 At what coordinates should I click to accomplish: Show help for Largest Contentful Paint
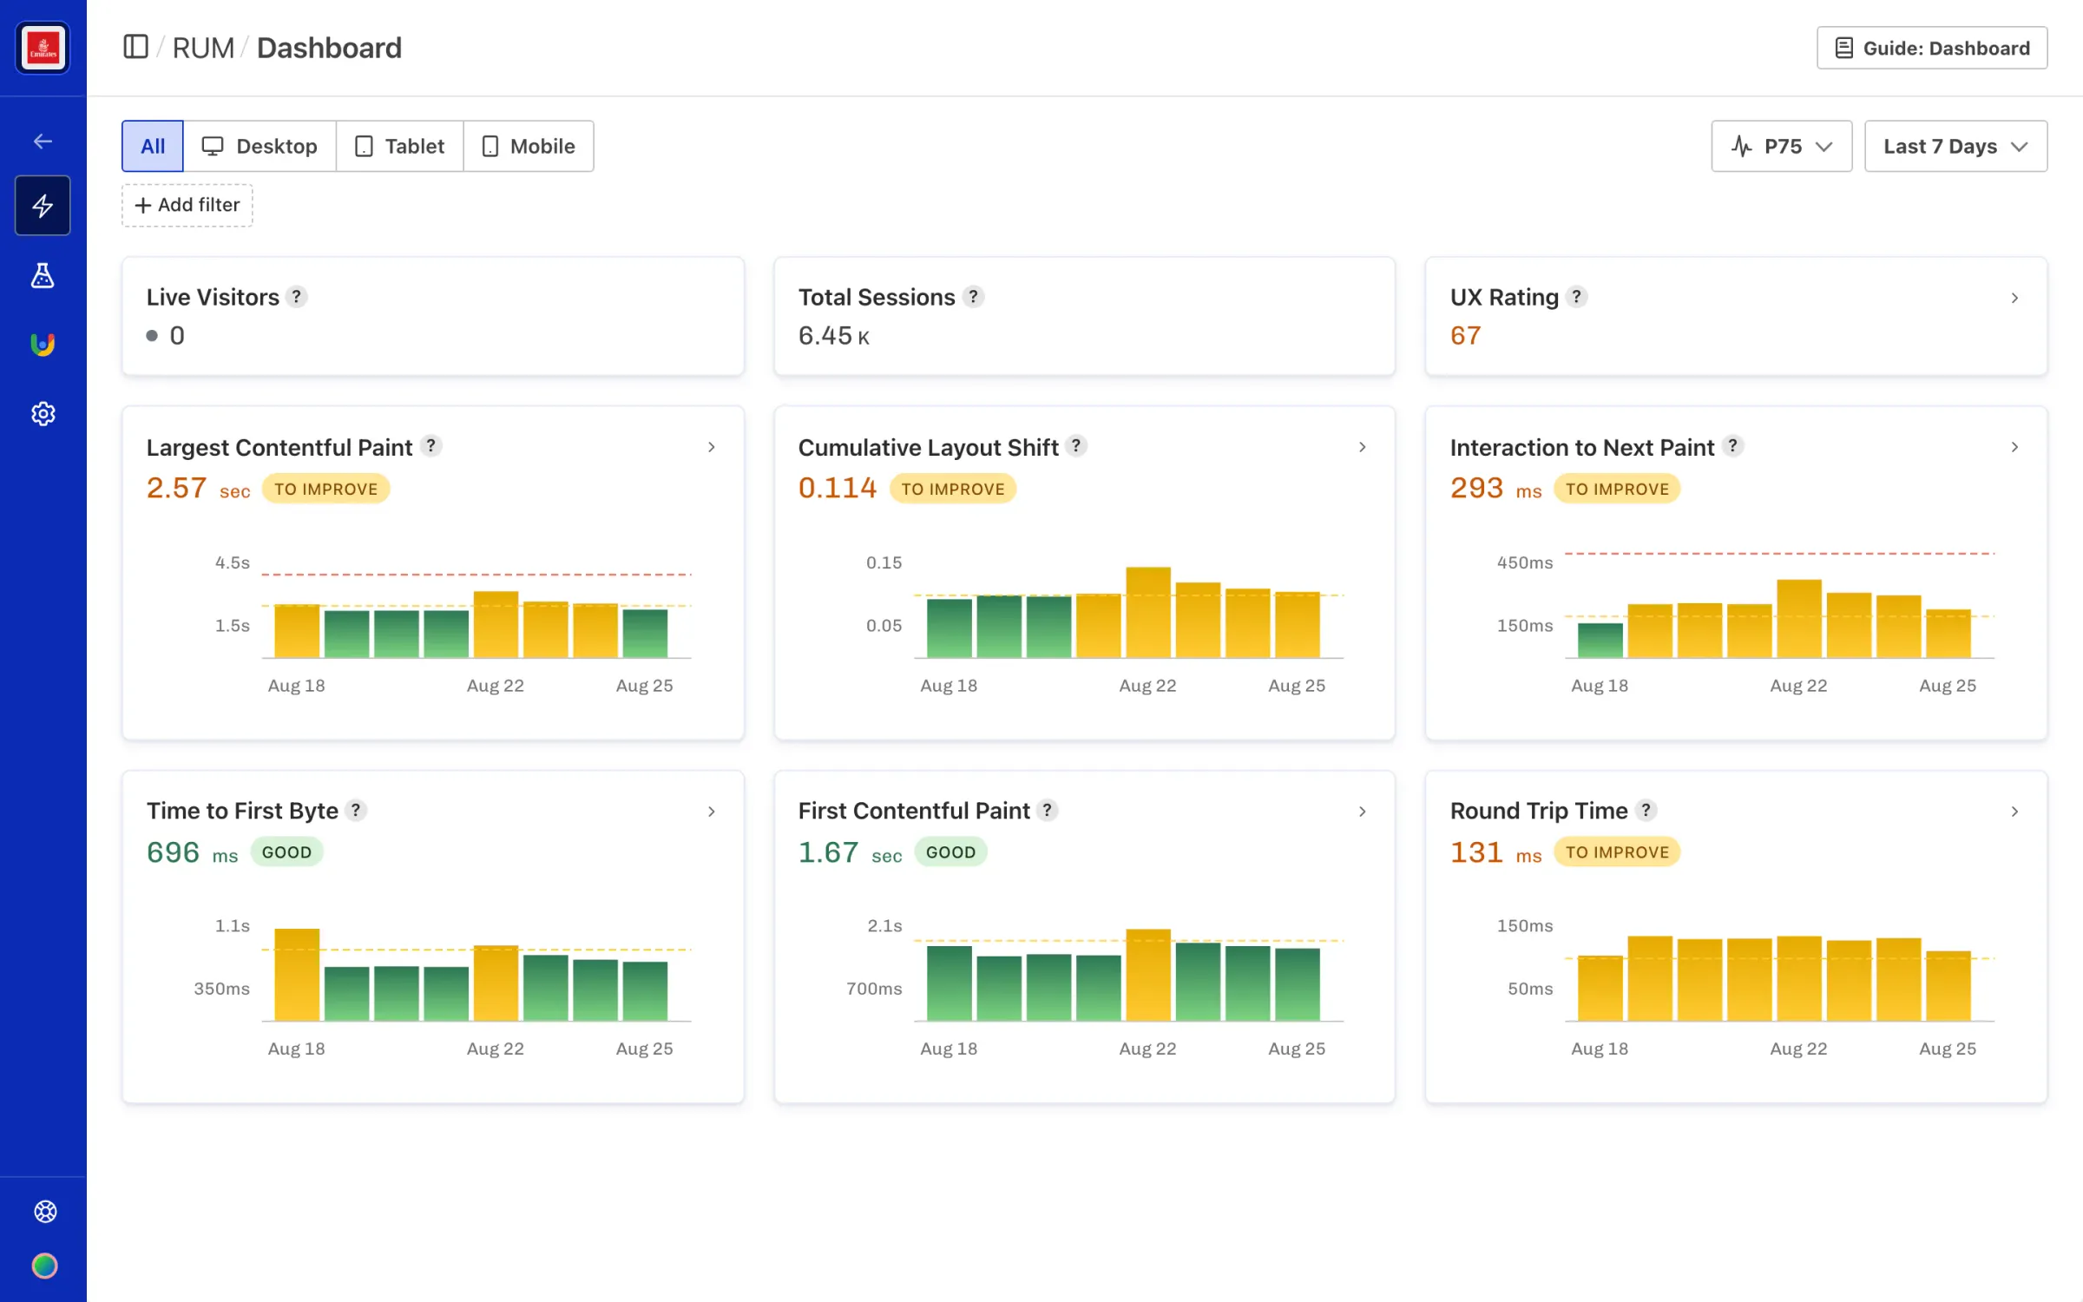[x=431, y=446]
